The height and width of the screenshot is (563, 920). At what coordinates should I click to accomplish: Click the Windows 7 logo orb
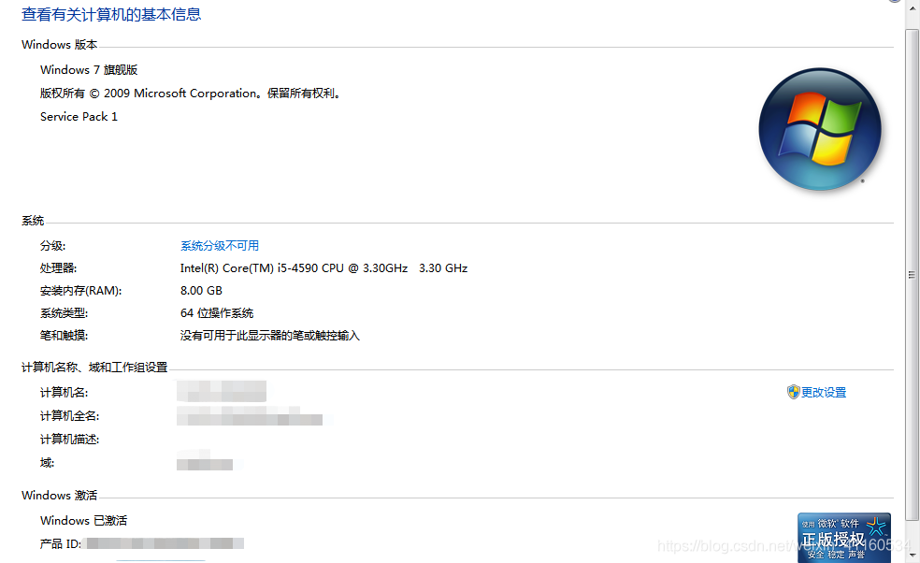pos(820,129)
